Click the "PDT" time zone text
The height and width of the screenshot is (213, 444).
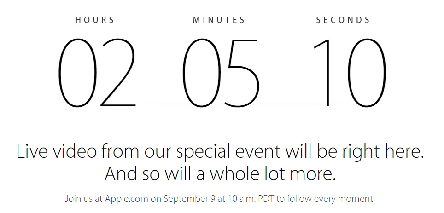pos(266,199)
